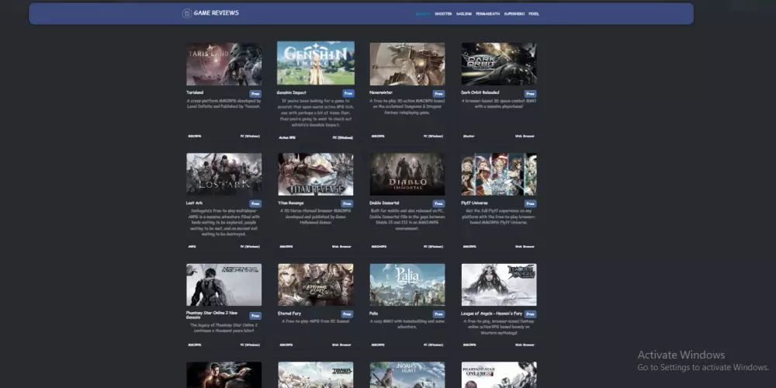Open League of Angels Heaven's Fury thumbnail

tap(499, 285)
